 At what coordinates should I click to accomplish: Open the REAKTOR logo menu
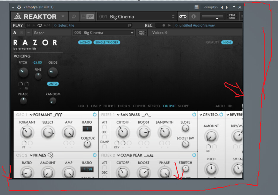36,17
